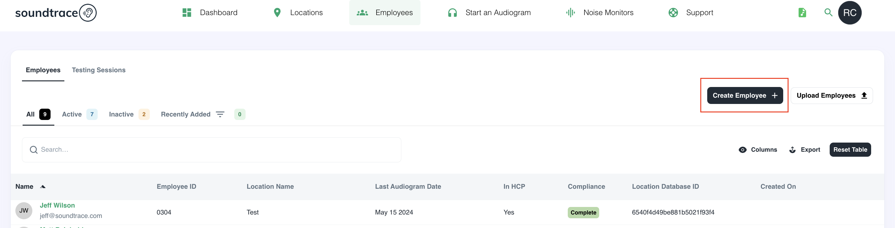Image resolution: width=895 pixels, height=228 pixels.
Task: Toggle column visibility eye icon
Action: point(742,150)
